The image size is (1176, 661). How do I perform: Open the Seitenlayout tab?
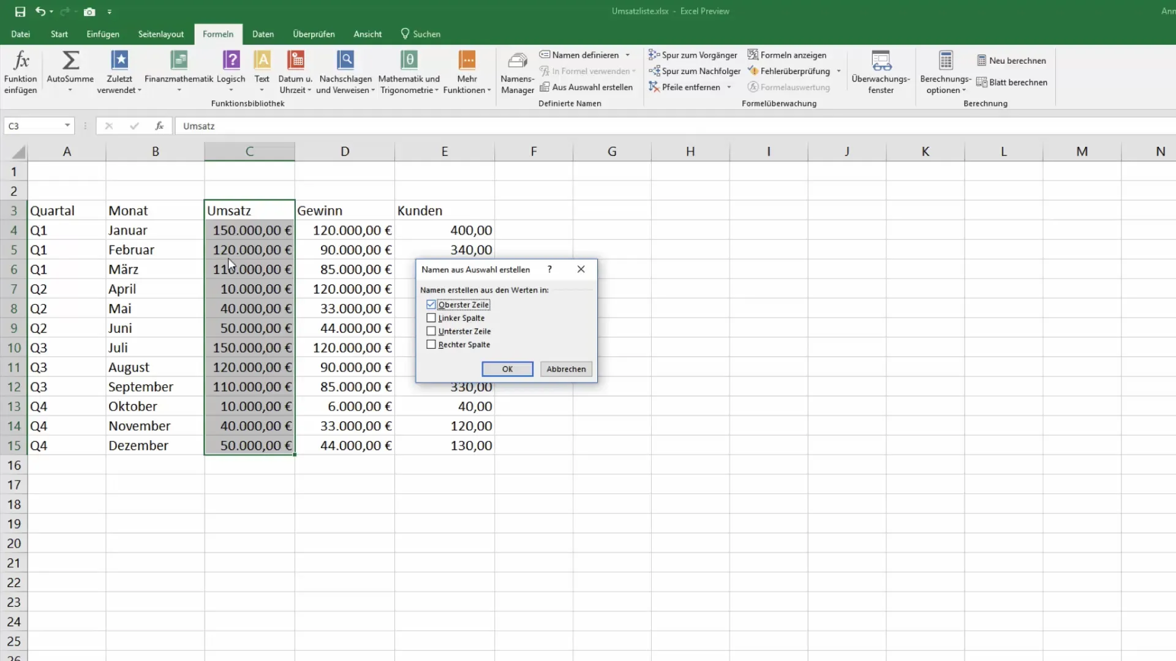point(161,34)
